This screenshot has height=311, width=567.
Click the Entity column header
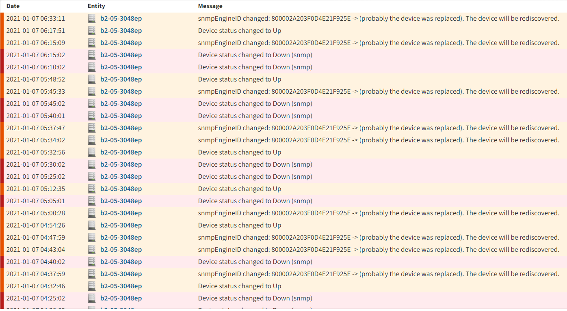[96, 6]
